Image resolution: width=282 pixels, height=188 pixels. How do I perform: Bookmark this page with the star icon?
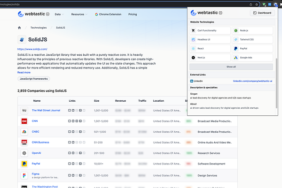(257, 4)
